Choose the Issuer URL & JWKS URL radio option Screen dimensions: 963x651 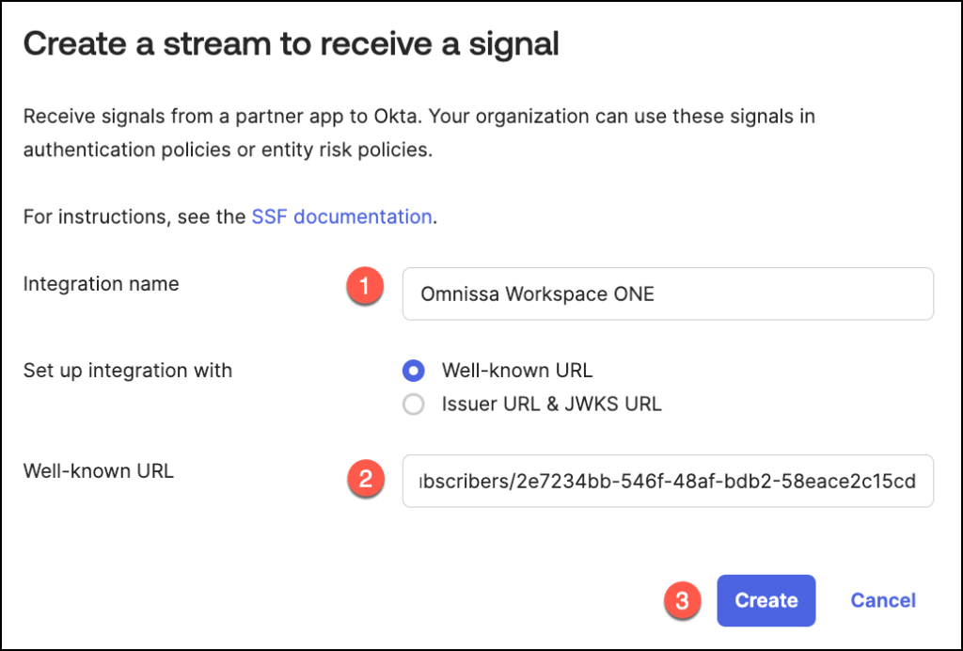click(x=413, y=405)
